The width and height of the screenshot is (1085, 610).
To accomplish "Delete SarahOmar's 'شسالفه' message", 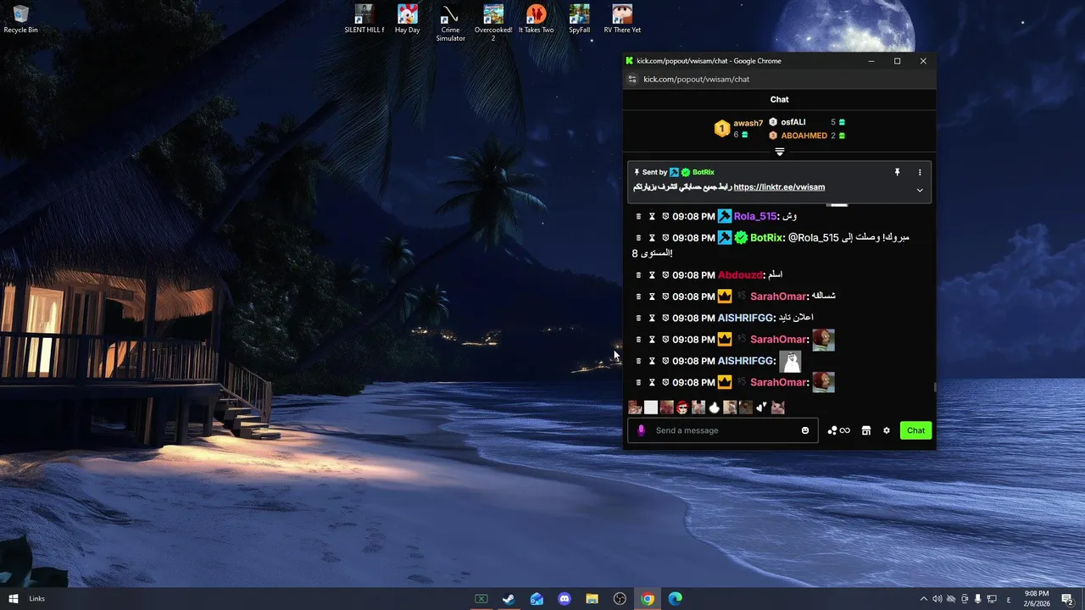I will (x=639, y=297).
